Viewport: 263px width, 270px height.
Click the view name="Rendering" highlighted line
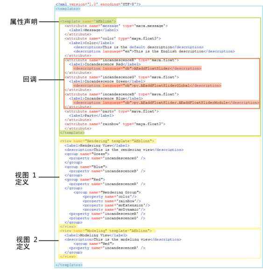tap(108, 141)
